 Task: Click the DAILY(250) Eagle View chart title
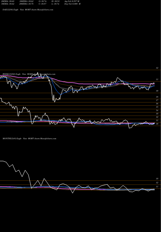(x=28, y=10)
